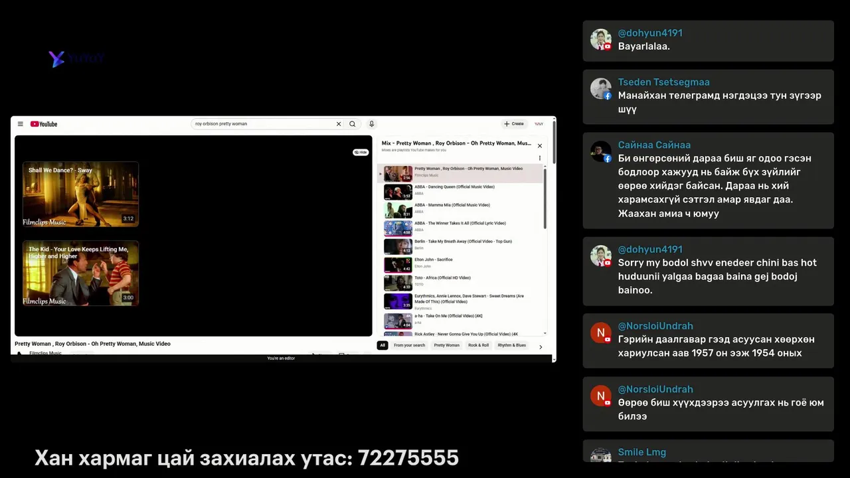This screenshot has width=850, height=478.
Task: Click the Smile Lmg chat name
Action: tap(642, 452)
